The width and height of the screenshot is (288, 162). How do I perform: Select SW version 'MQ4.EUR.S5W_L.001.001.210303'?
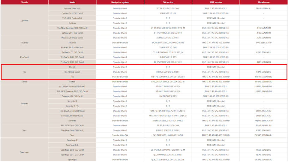tap(168, 121)
